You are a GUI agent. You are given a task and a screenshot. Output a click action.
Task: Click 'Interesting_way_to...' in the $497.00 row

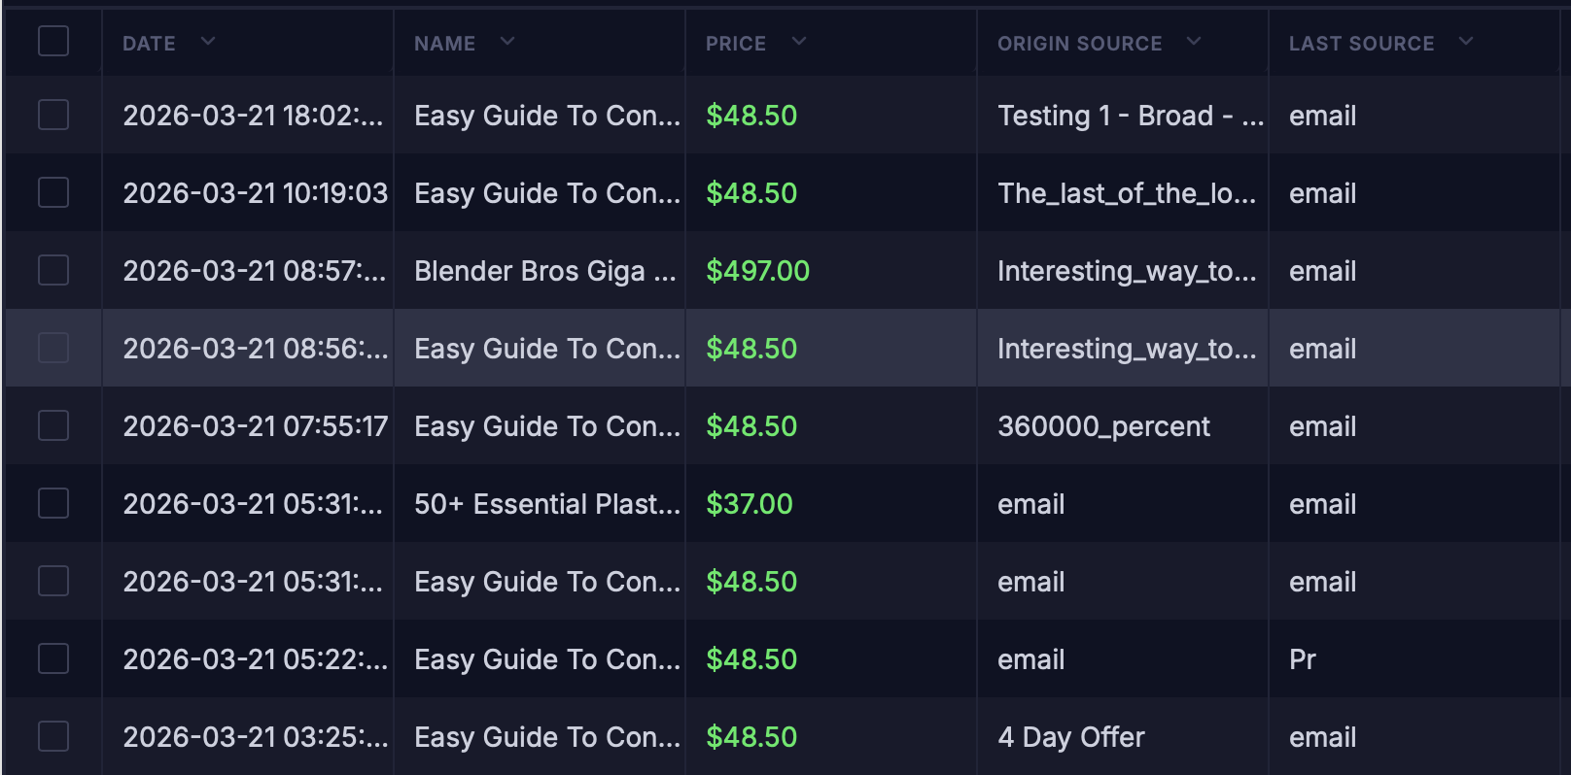coord(1127,271)
